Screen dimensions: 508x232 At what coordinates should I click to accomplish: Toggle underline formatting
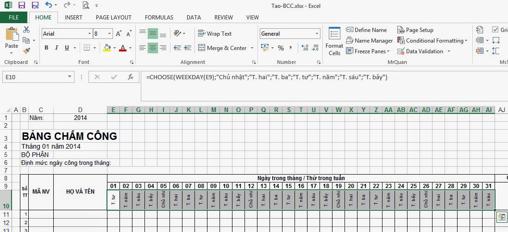[x=67, y=48]
